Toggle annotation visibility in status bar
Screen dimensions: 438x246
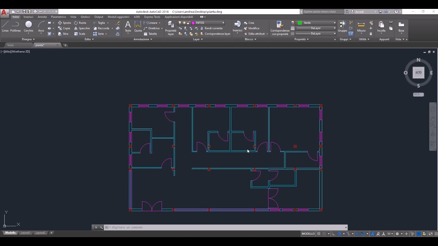pos(373,234)
